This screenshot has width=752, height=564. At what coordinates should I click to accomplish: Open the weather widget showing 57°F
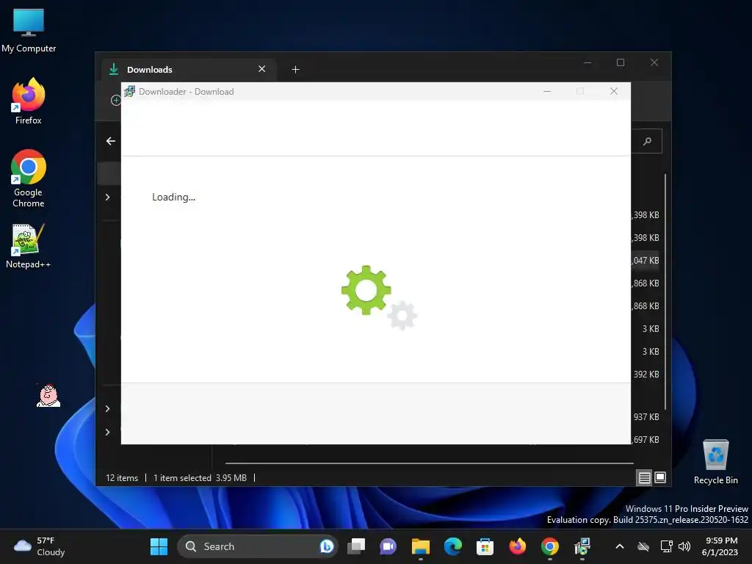tap(40, 546)
